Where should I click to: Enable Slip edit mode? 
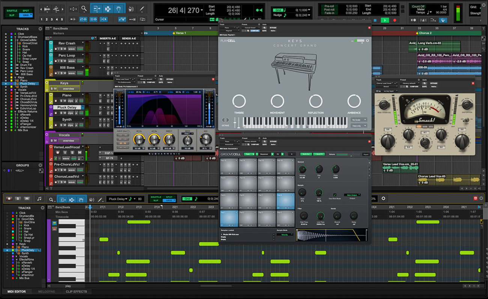(12, 15)
